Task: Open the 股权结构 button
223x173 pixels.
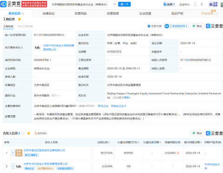Action: click(40, 133)
